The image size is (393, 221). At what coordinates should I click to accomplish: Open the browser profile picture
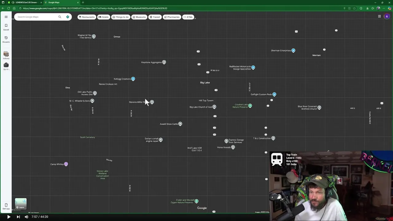[378, 8]
